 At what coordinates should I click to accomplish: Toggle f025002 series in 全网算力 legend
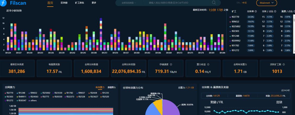(46, 93)
